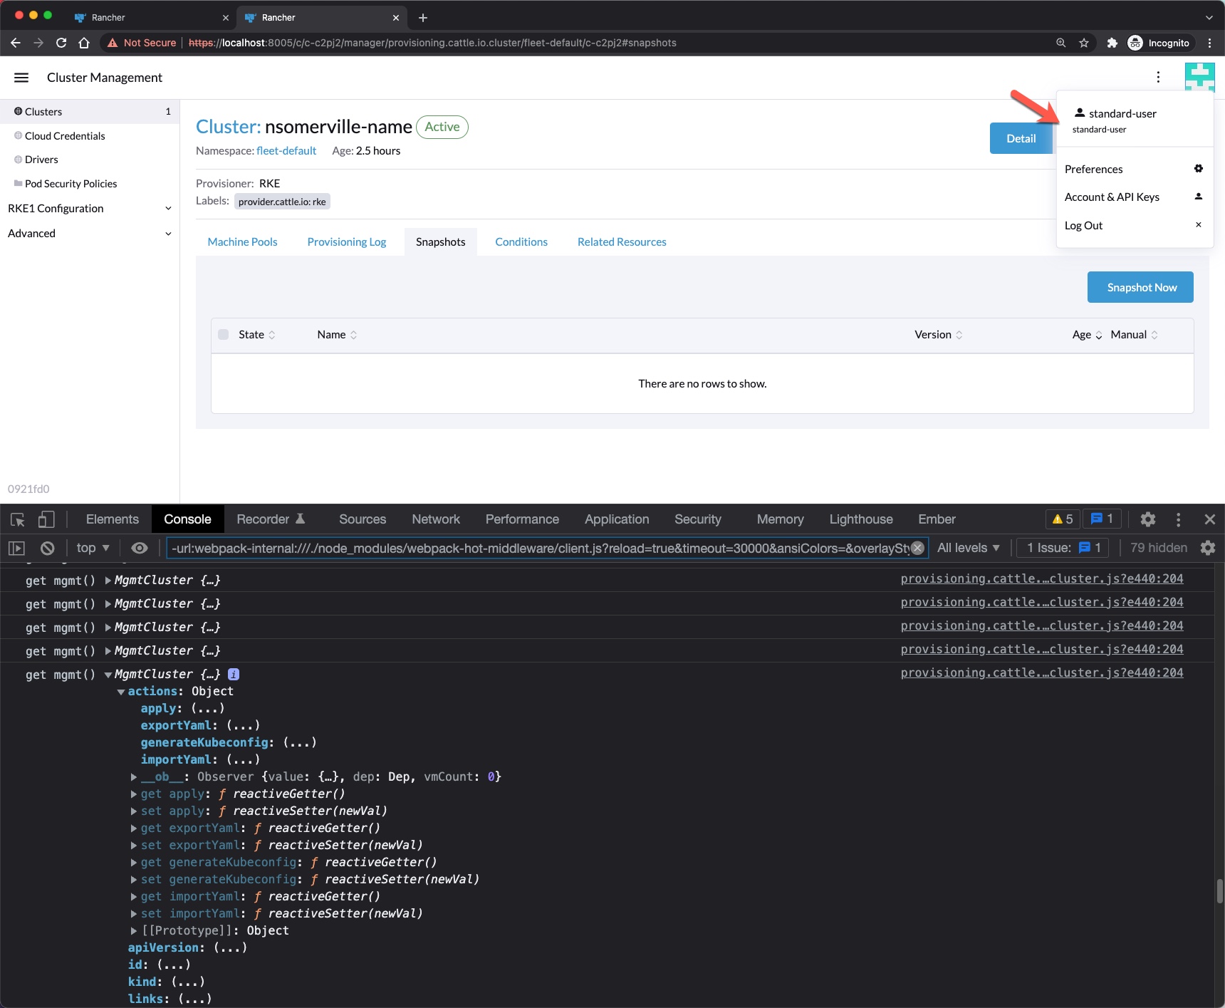Click the 5 warnings badge
The height and width of the screenshot is (1008, 1225).
(x=1063, y=519)
